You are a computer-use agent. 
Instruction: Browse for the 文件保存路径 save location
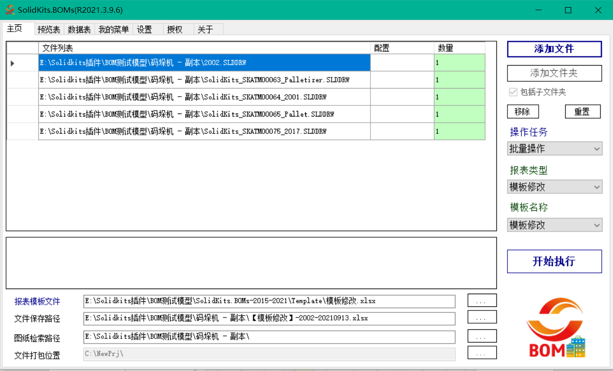pos(481,317)
